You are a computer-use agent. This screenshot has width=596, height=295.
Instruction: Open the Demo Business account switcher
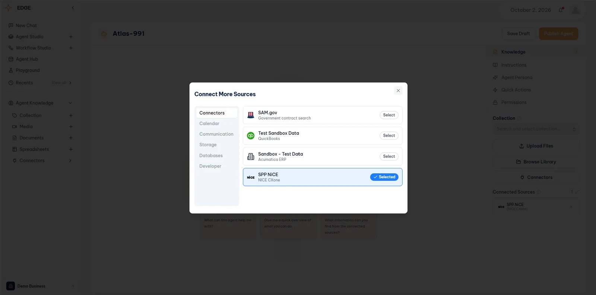41,286
